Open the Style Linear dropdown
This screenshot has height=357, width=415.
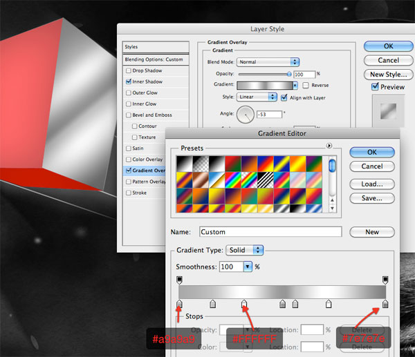(257, 97)
